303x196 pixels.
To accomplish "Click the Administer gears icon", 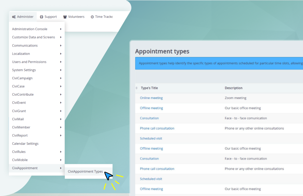I will tap(14, 17).
